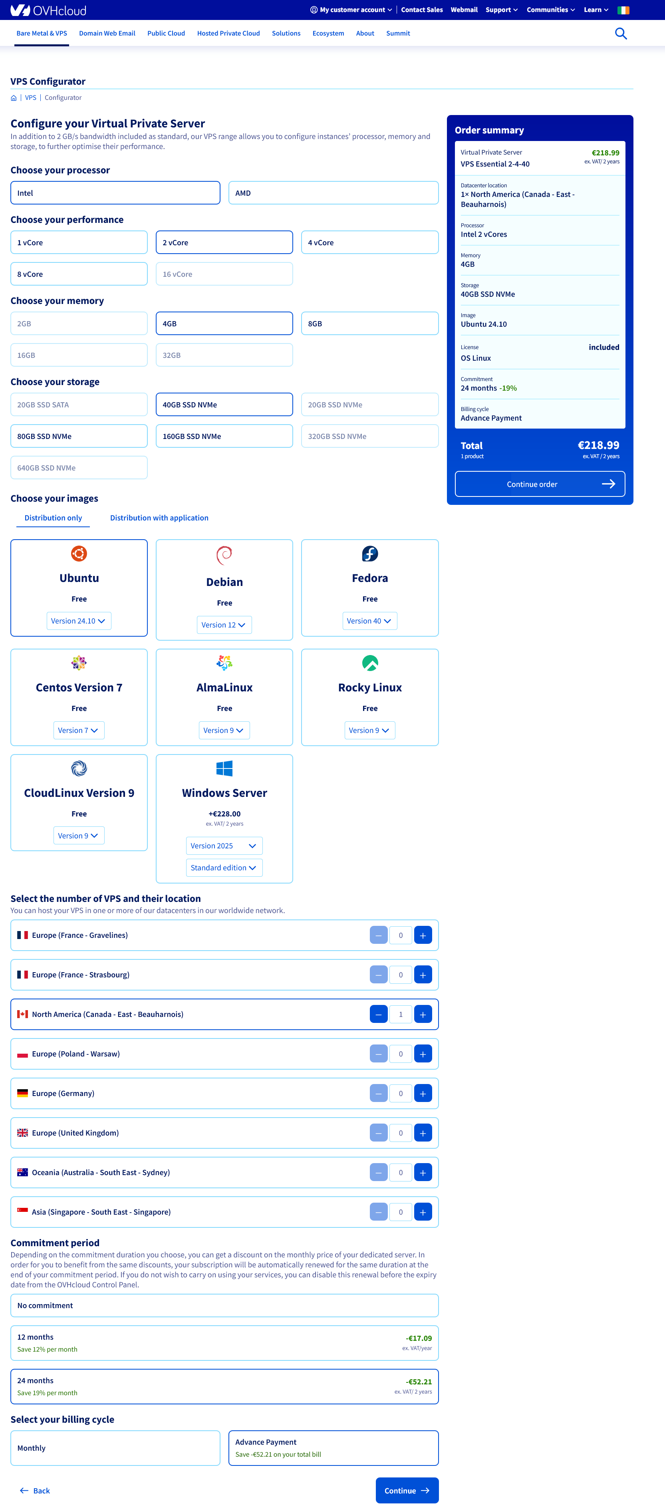
Task: Select 80GB SSD NVMe storage
Action: 79,436
